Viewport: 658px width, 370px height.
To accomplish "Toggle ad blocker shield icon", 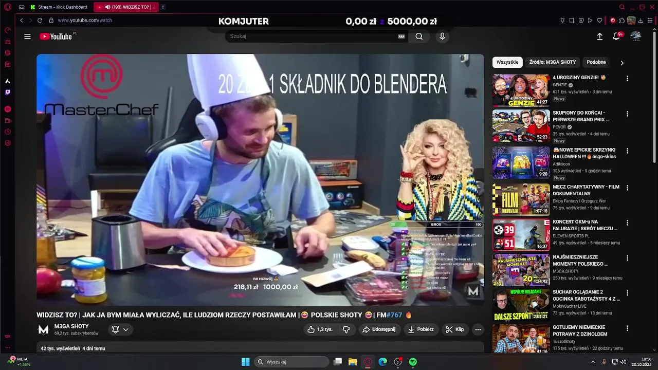I will pos(581,21).
